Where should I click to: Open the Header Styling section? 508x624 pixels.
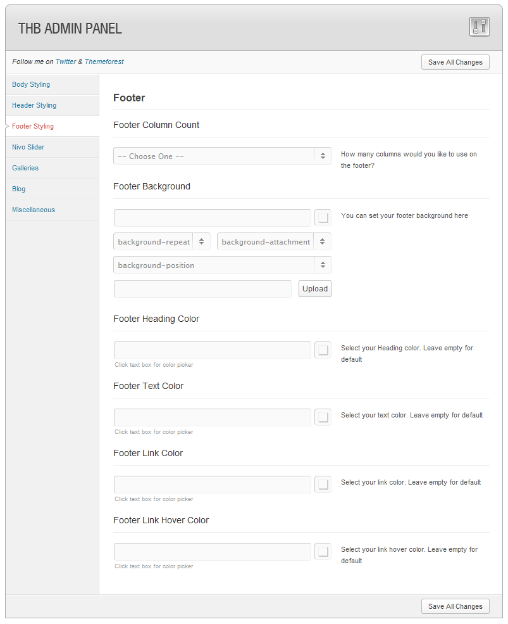(34, 105)
